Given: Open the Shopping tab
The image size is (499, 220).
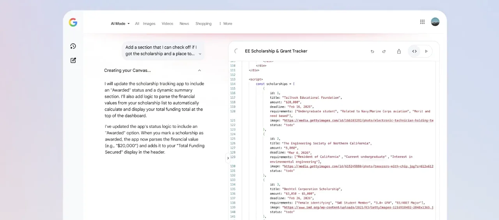Looking at the screenshot, I should tap(203, 24).
